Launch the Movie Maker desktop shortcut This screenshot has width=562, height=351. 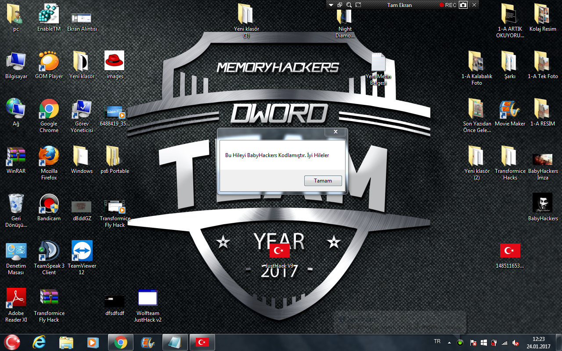click(510, 112)
